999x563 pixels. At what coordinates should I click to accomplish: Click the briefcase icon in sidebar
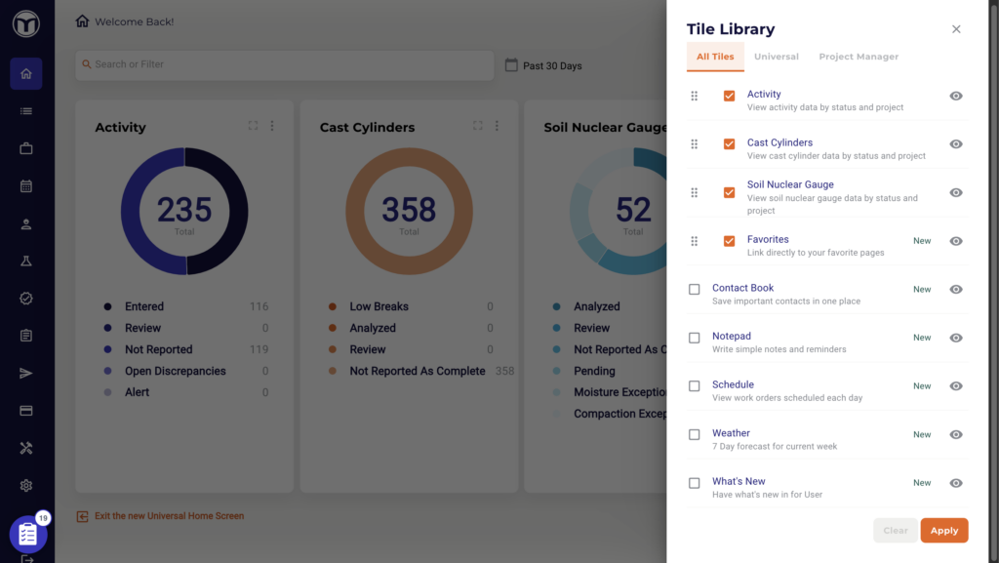[26, 148]
